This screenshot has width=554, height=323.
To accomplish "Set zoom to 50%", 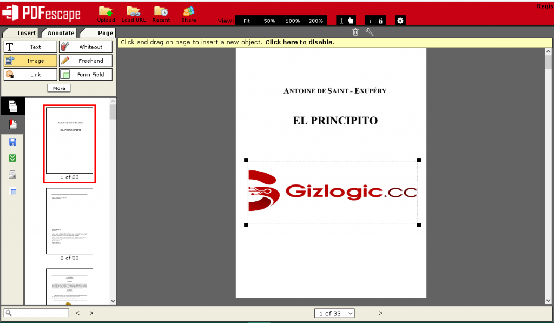I will [269, 21].
